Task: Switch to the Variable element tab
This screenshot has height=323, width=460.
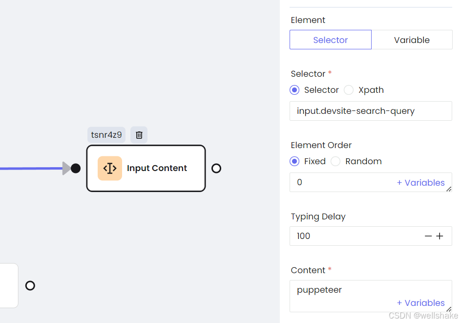Action: 412,40
